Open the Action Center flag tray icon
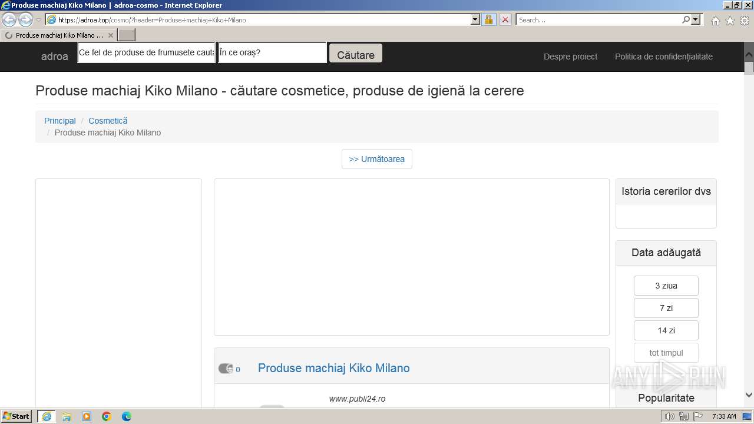 (698, 416)
